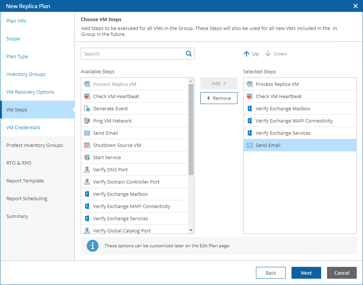Click the Verify DNS Port icon

tap(87, 170)
